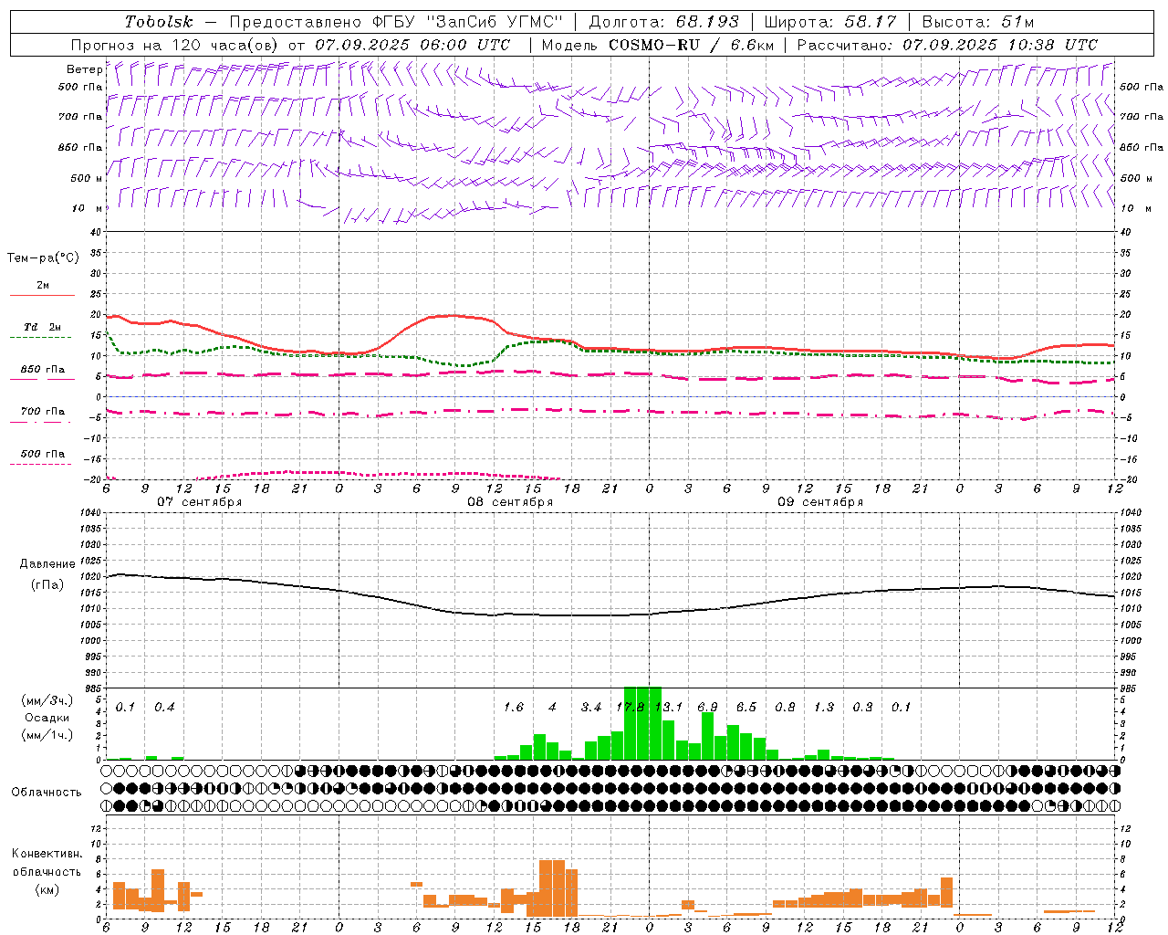The width and height of the screenshot is (1168, 935).
Task: Click the 13.1 precipitation total value
Action: click(x=669, y=708)
